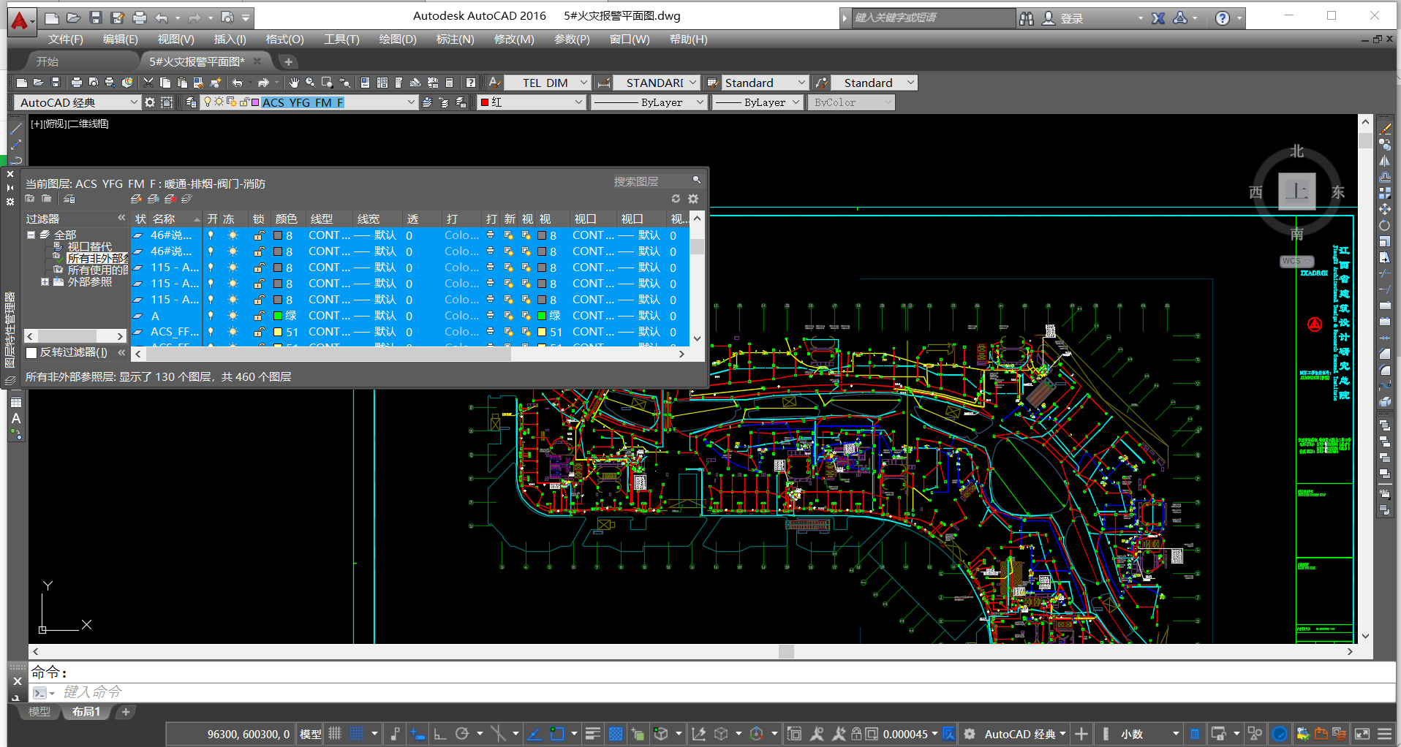The height and width of the screenshot is (747, 1401).
Task: Click the Text Style icon before TEL DIM
Action: [494, 83]
